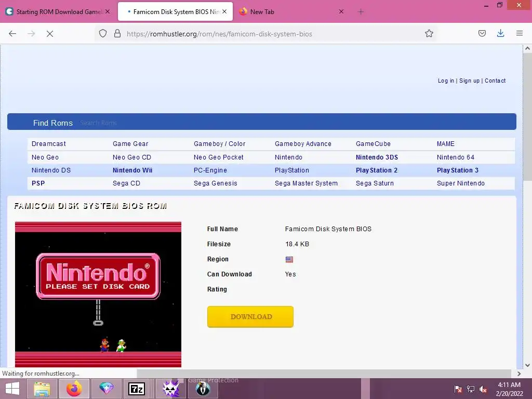
Task: Click the Nintendo disk card screenshot
Action: pos(98,295)
